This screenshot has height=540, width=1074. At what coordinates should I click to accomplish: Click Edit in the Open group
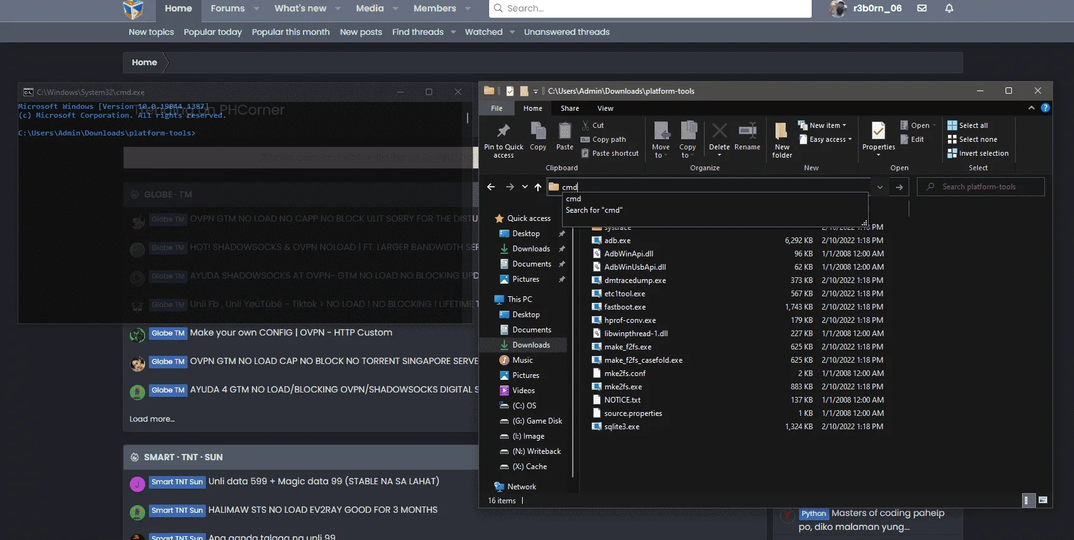pos(912,139)
